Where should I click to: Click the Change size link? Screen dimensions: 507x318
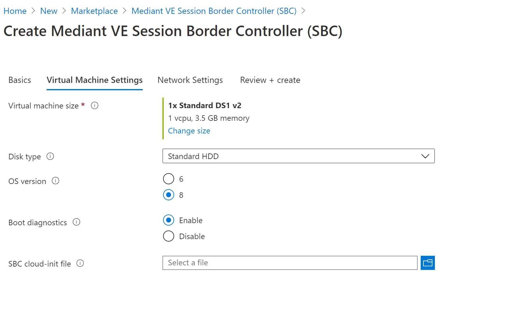click(x=189, y=131)
